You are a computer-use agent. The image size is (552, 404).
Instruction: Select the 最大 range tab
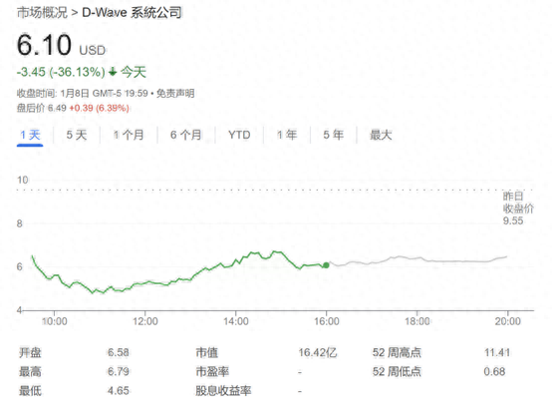(381, 135)
